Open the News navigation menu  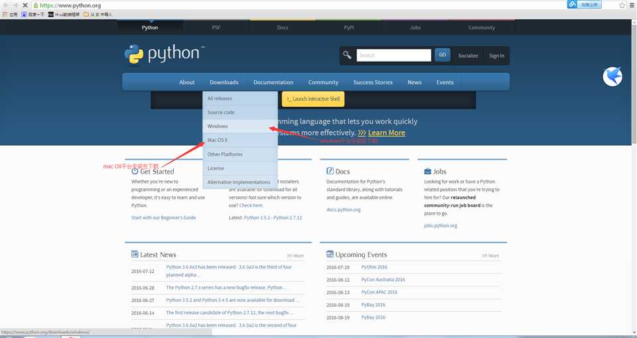pyautogui.click(x=414, y=82)
